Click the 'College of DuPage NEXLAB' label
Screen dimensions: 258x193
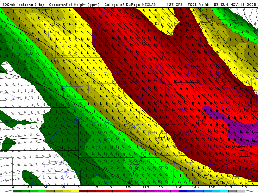tap(130, 5)
